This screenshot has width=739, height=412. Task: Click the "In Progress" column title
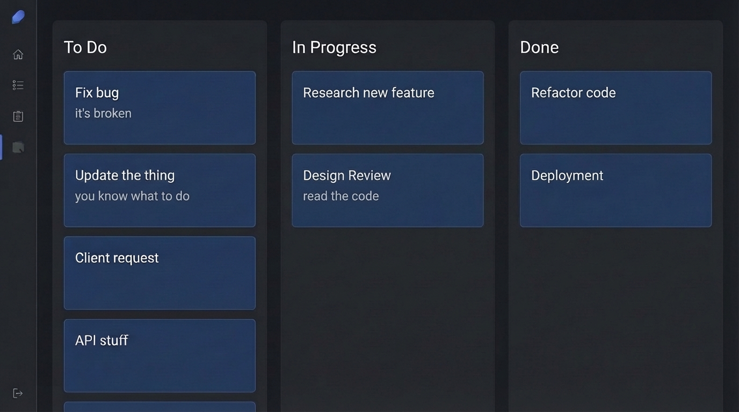334,47
